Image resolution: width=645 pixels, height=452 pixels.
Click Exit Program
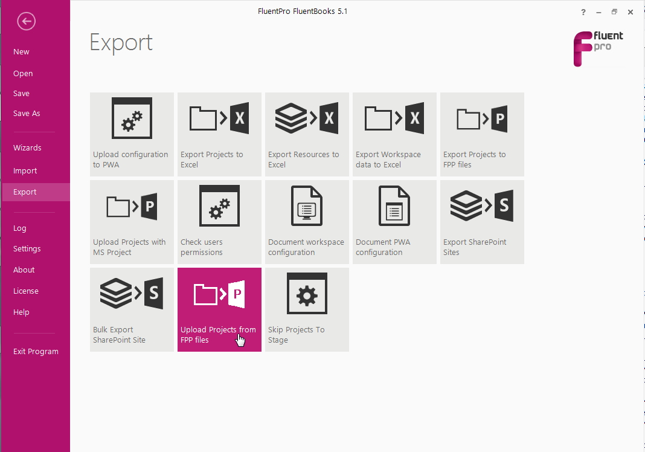(36, 352)
